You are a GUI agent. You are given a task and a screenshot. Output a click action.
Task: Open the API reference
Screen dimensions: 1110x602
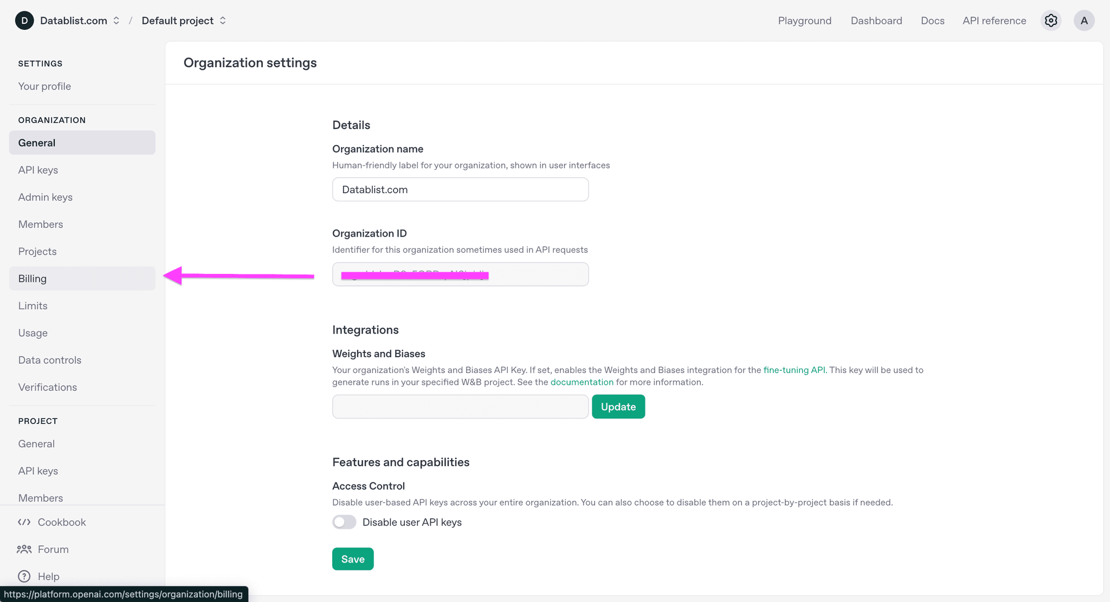click(994, 20)
